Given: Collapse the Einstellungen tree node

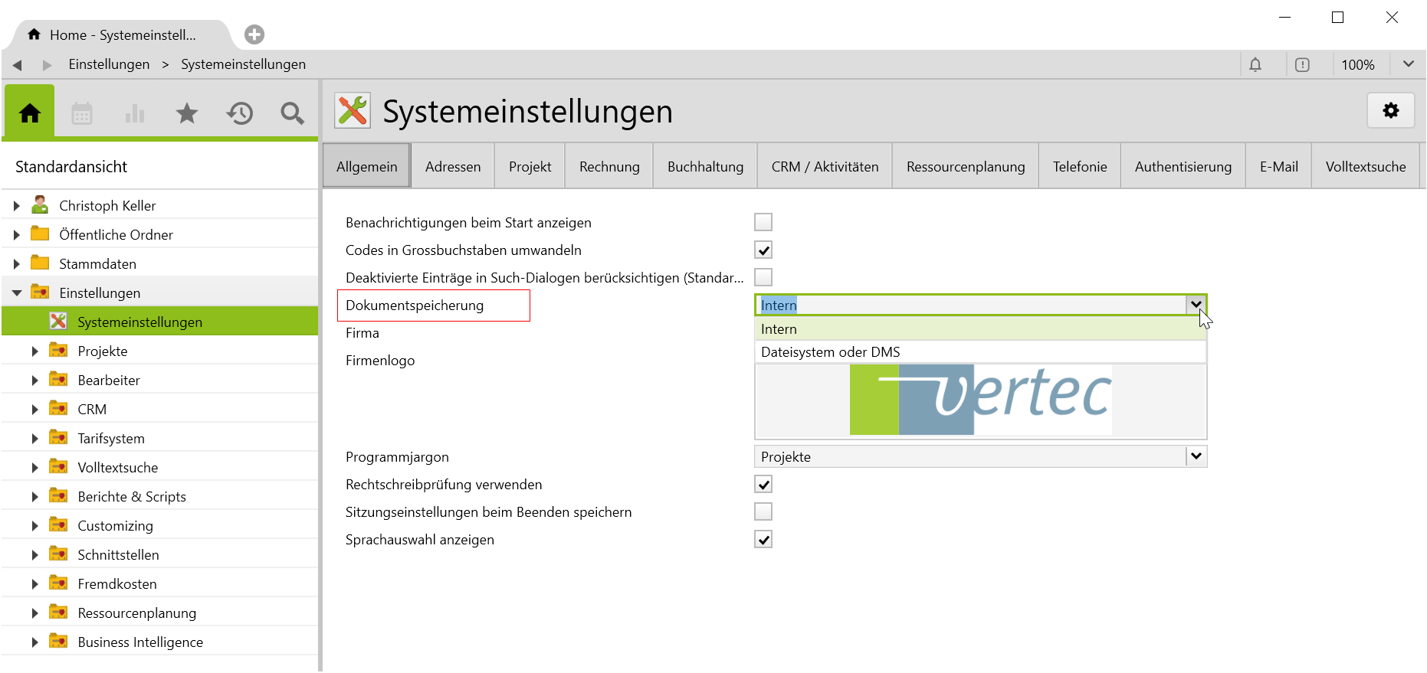Looking at the screenshot, I should pos(16,293).
